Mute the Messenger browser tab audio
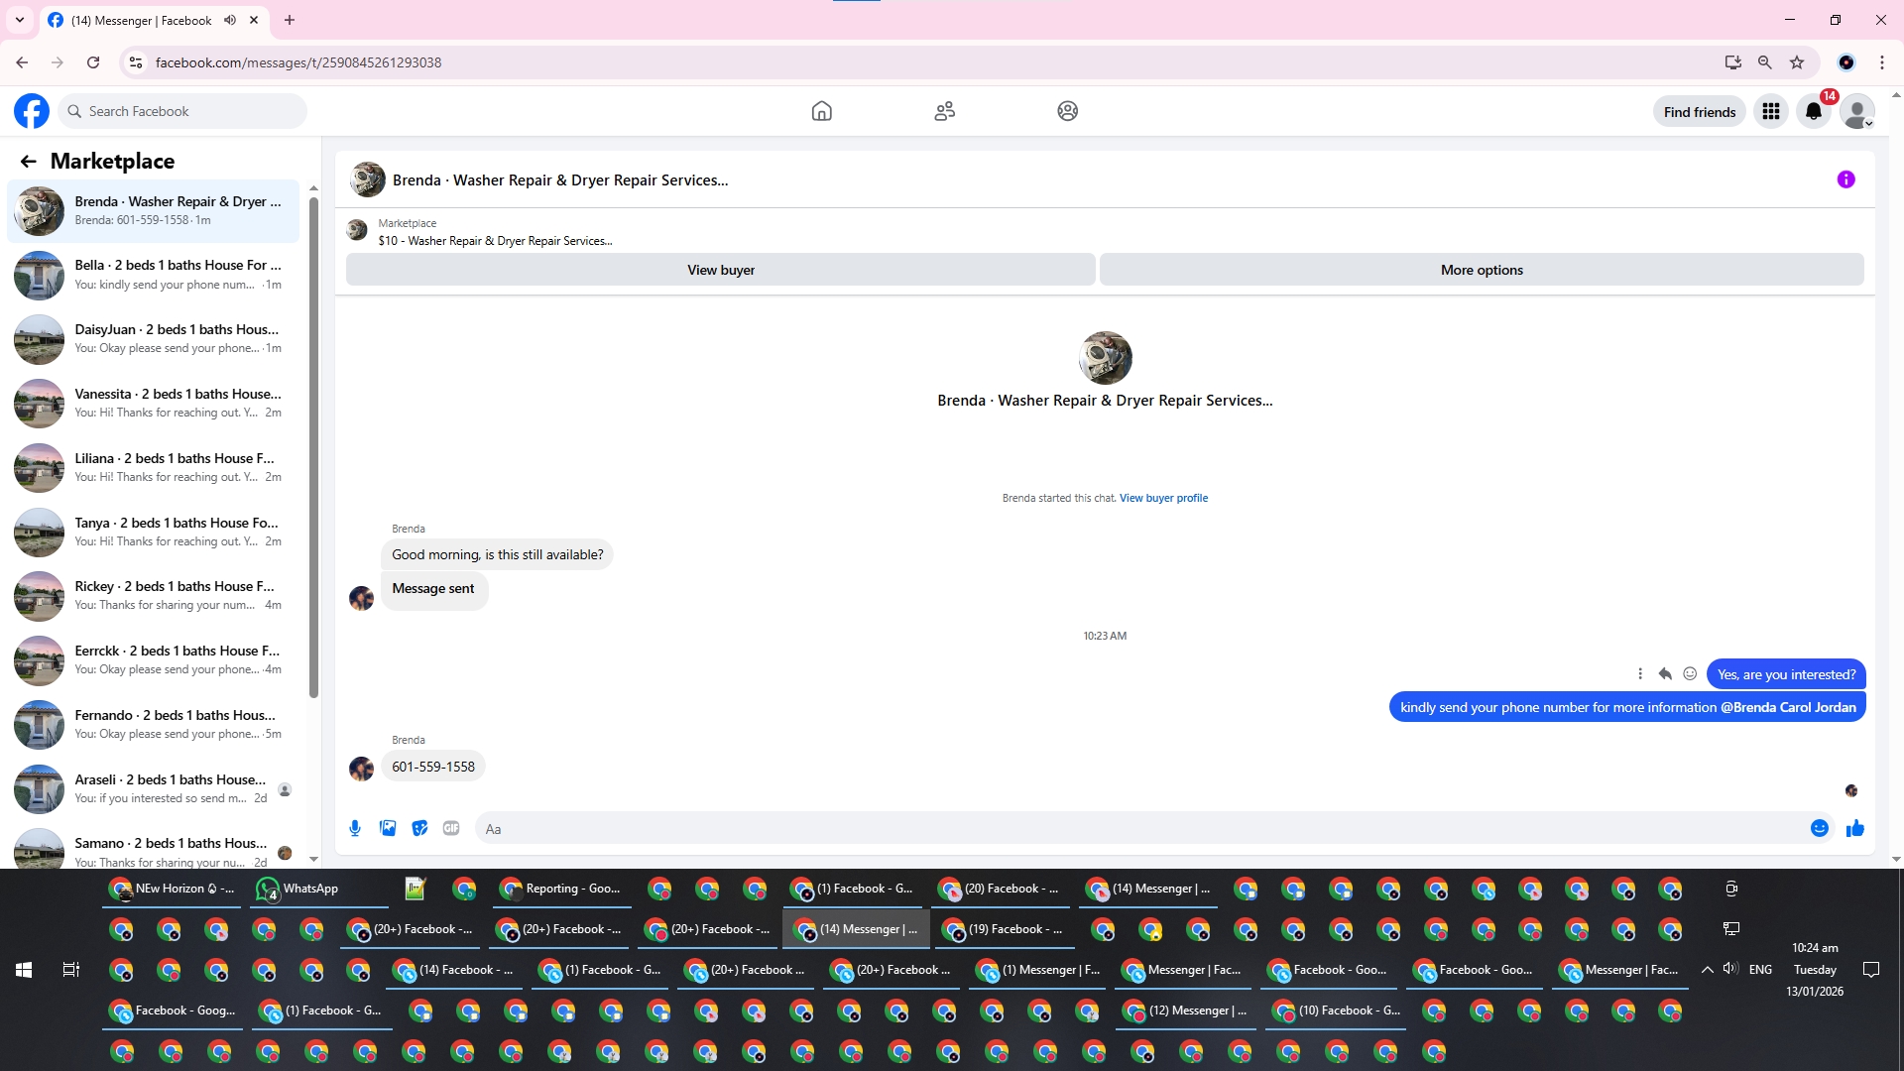 [x=230, y=20]
